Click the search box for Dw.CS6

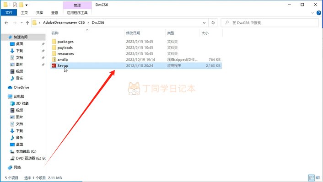(x=269, y=23)
